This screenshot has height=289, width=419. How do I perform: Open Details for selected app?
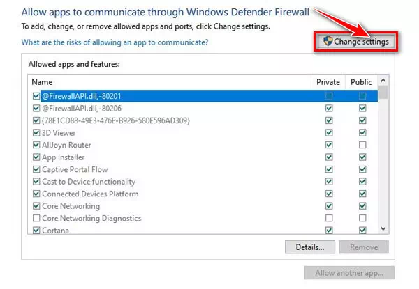310,247
